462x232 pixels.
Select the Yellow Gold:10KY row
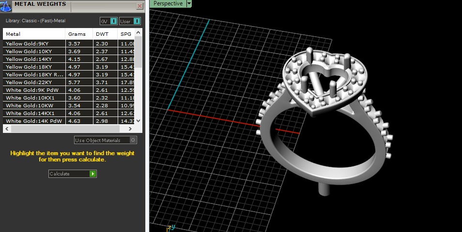69,51
